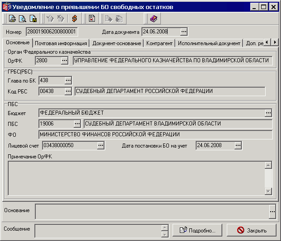
Task: Select the Основные tab
Action: coord(18,42)
